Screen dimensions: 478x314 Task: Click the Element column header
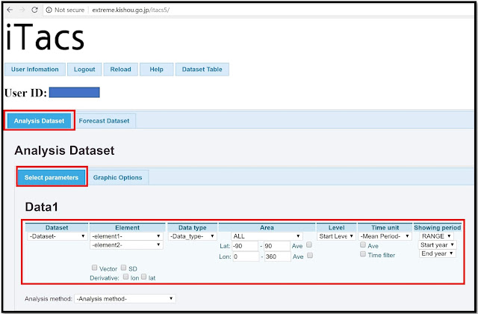pyautogui.click(x=128, y=227)
